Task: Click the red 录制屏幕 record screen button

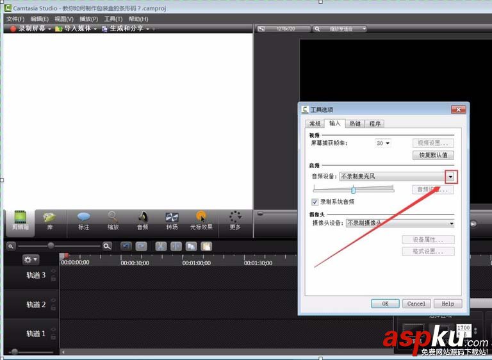Action: [28, 29]
